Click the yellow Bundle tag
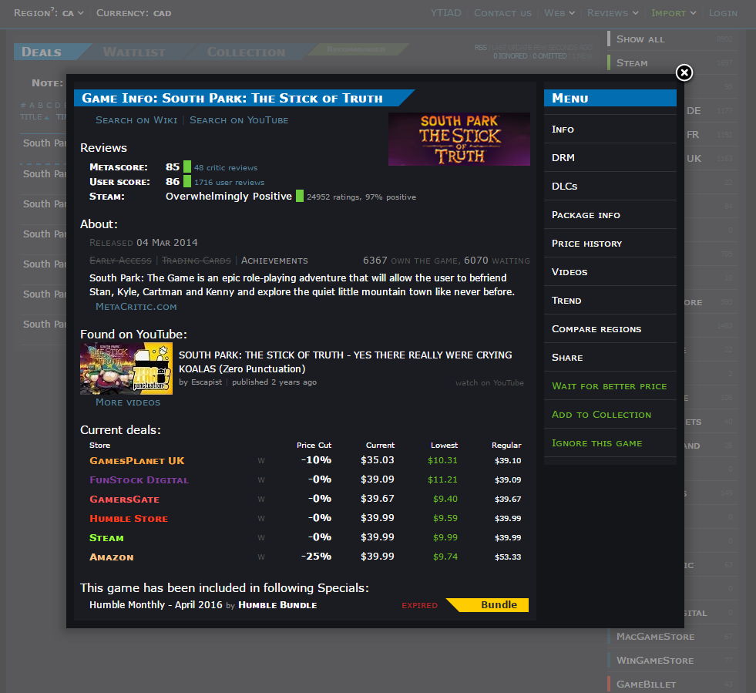The height and width of the screenshot is (693, 756). (489, 605)
